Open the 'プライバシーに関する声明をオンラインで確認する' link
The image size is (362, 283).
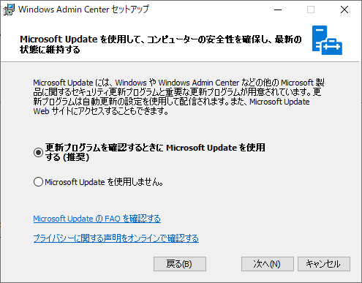click(116, 238)
